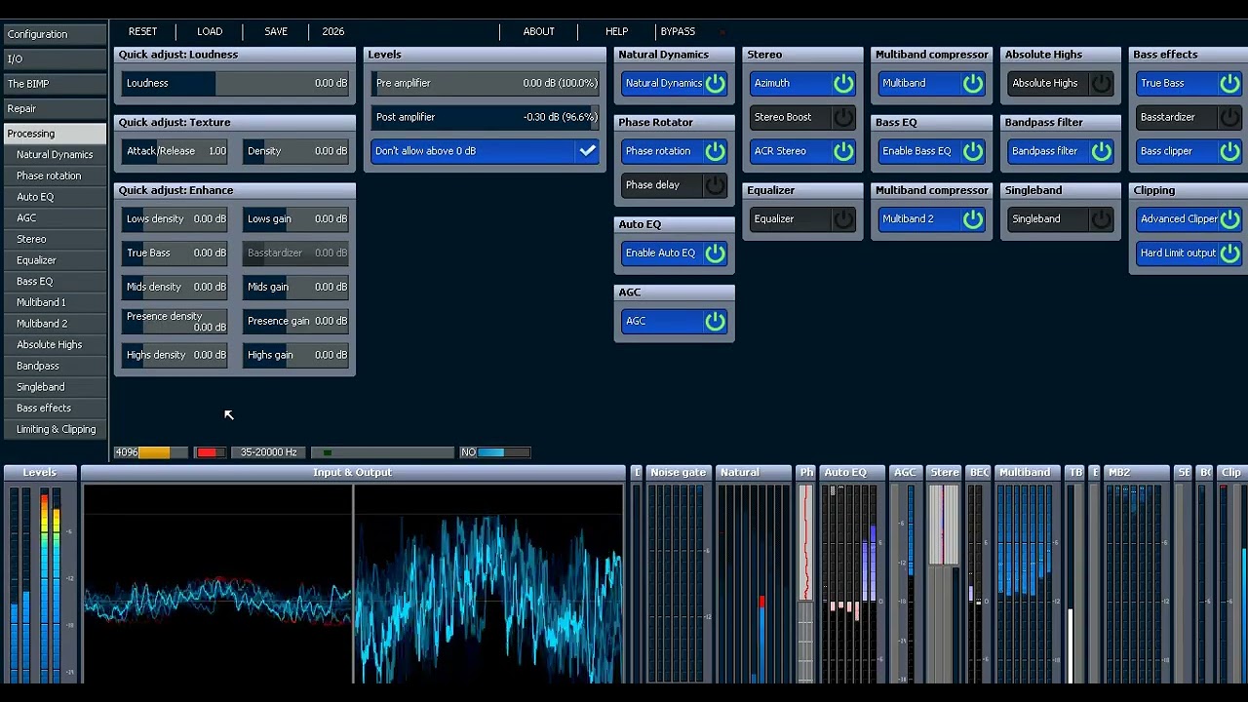Click the Azimuth power icon
The image size is (1248, 702).
coord(843,83)
